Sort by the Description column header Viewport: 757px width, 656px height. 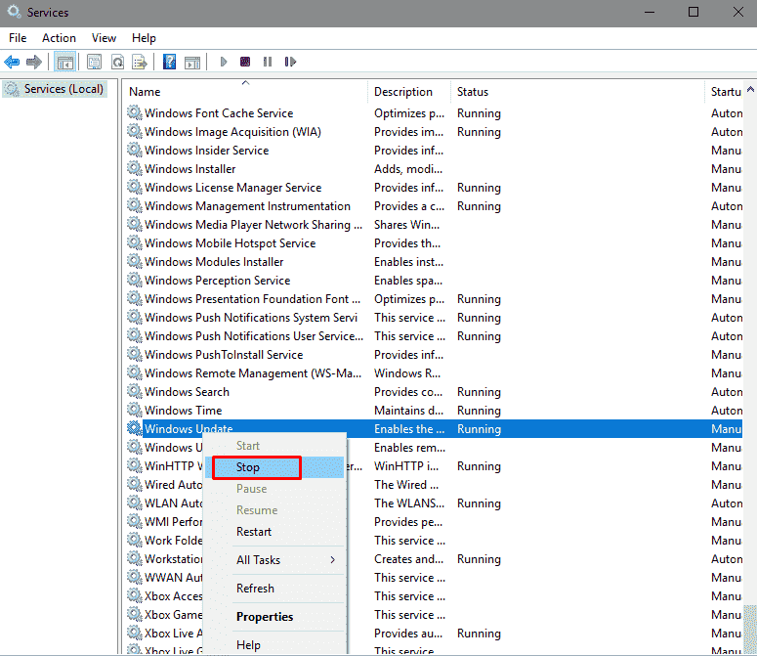tap(409, 92)
